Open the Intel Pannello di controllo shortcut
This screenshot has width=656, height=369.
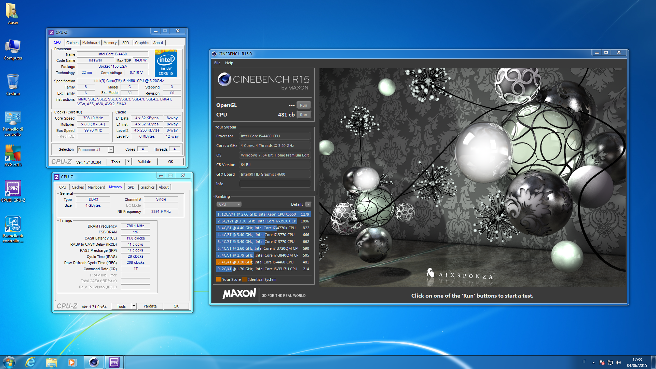click(13, 229)
